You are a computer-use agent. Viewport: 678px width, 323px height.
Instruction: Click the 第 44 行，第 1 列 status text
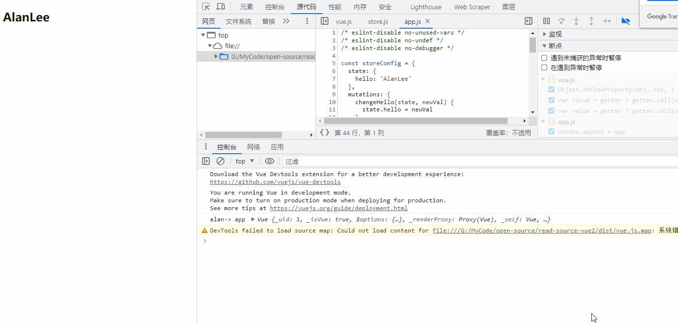pos(359,133)
